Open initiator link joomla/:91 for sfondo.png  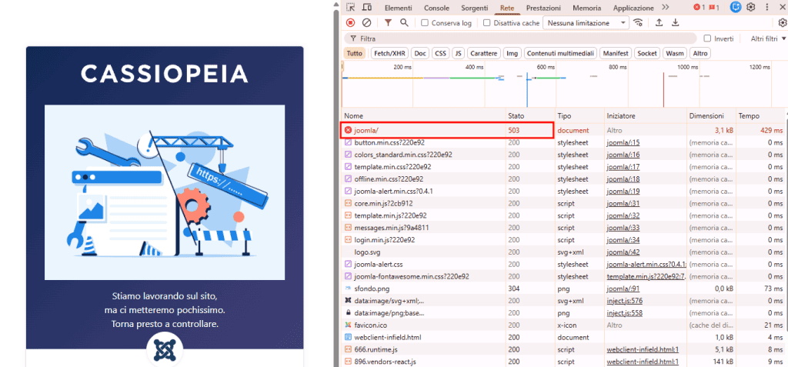[623, 289]
